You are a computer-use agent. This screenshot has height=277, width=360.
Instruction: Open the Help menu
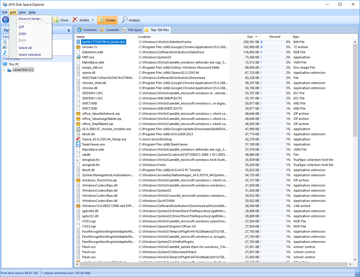(x=32, y=12)
